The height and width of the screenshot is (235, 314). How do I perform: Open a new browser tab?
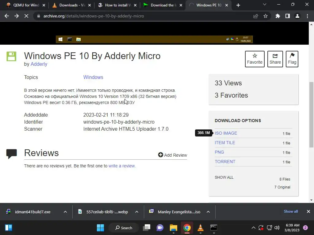pos(238,5)
